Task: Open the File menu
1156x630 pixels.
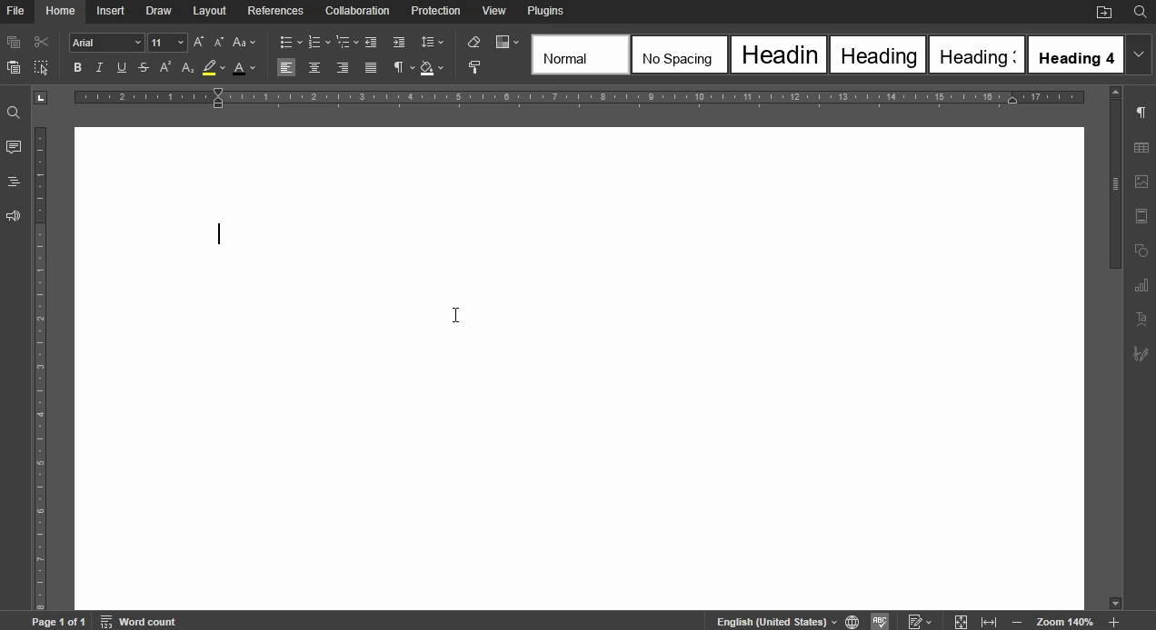Action: point(15,11)
